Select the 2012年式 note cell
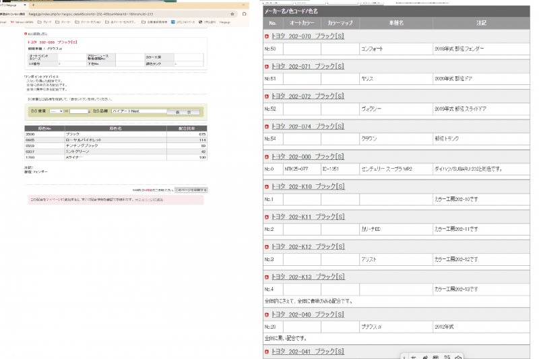This screenshot has width=539, height=359. pos(481,327)
